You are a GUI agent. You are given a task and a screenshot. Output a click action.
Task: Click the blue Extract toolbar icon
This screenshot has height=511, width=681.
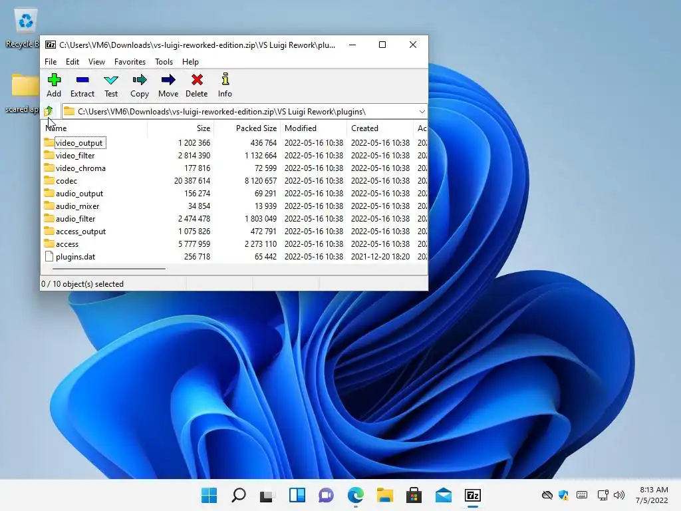(x=82, y=80)
